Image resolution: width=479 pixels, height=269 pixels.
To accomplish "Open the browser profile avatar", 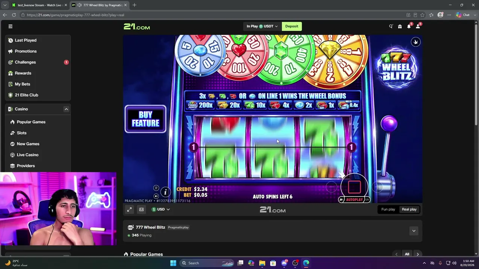I will [x=440, y=15].
